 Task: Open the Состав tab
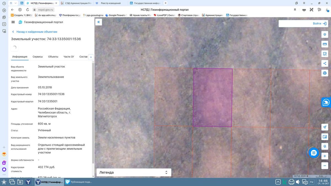pos(83,57)
